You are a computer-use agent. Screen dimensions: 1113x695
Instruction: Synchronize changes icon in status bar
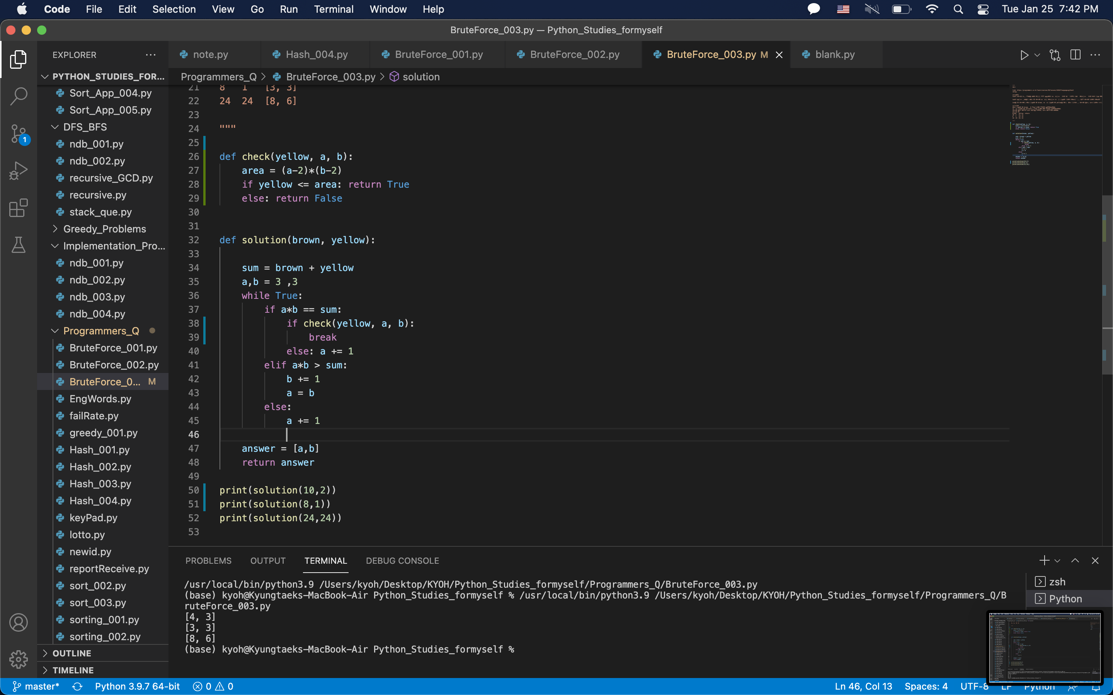click(x=77, y=686)
